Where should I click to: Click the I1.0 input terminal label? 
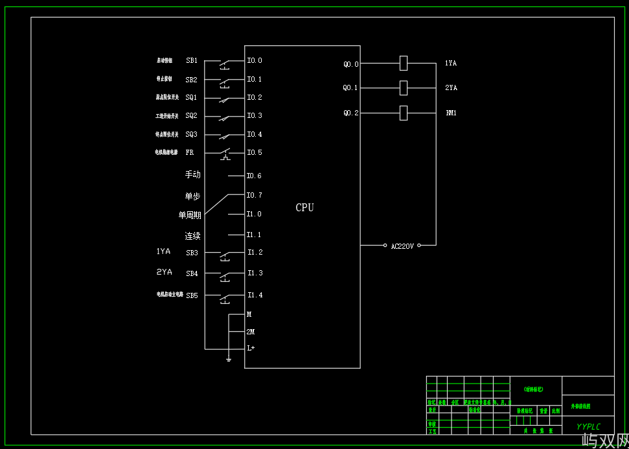(x=254, y=214)
